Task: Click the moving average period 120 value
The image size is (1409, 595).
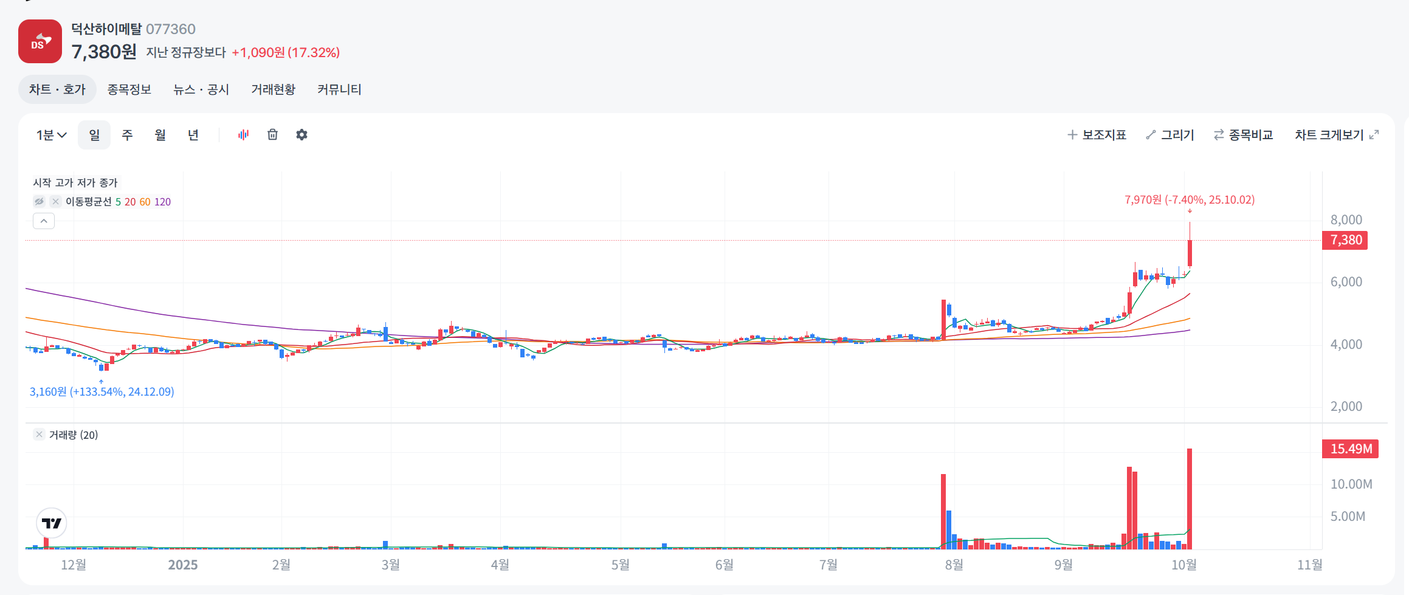Action: point(162,202)
